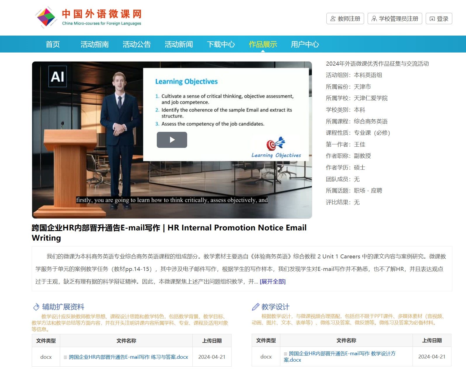Viewport: 466px width, 371px height.
Task: Select 活动新闻 in the nav bar
Action: (179, 44)
